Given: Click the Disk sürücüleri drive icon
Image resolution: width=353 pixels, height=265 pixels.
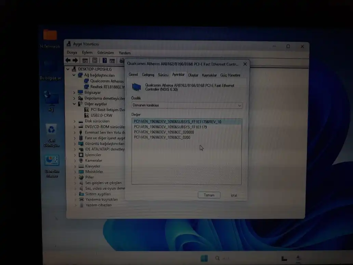Looking at the screenshot, I should coord(81,121).
